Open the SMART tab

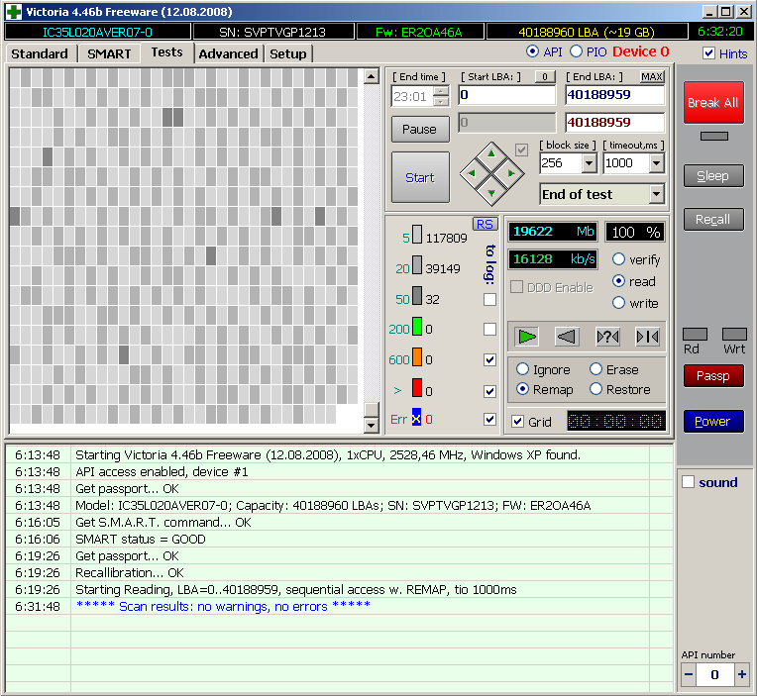coord(109,53)
